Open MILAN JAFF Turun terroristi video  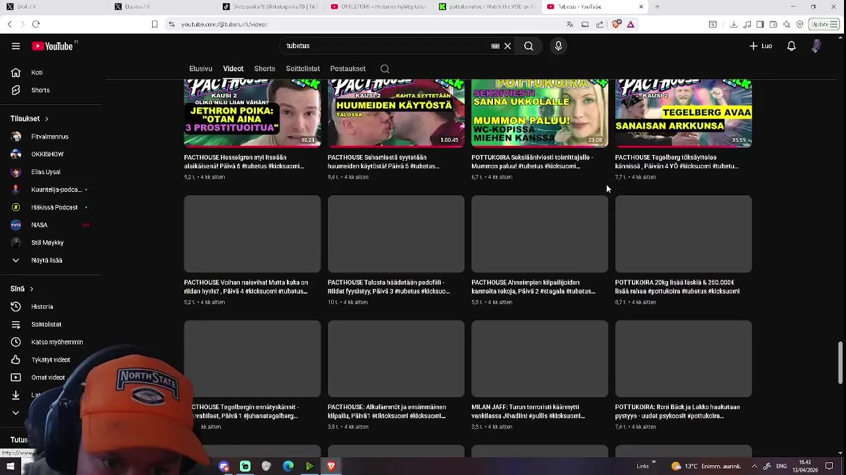pos(528,412)
